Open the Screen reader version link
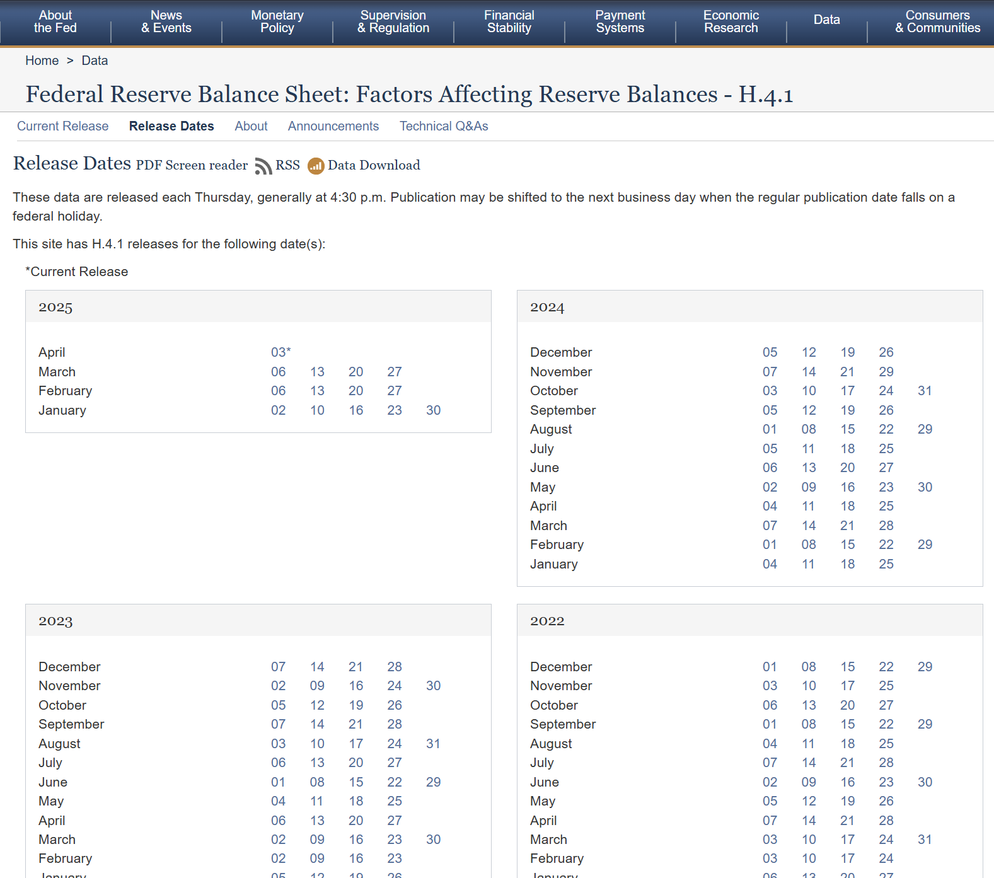The height and width of the screenshot is (878, 994). point(207,165)
